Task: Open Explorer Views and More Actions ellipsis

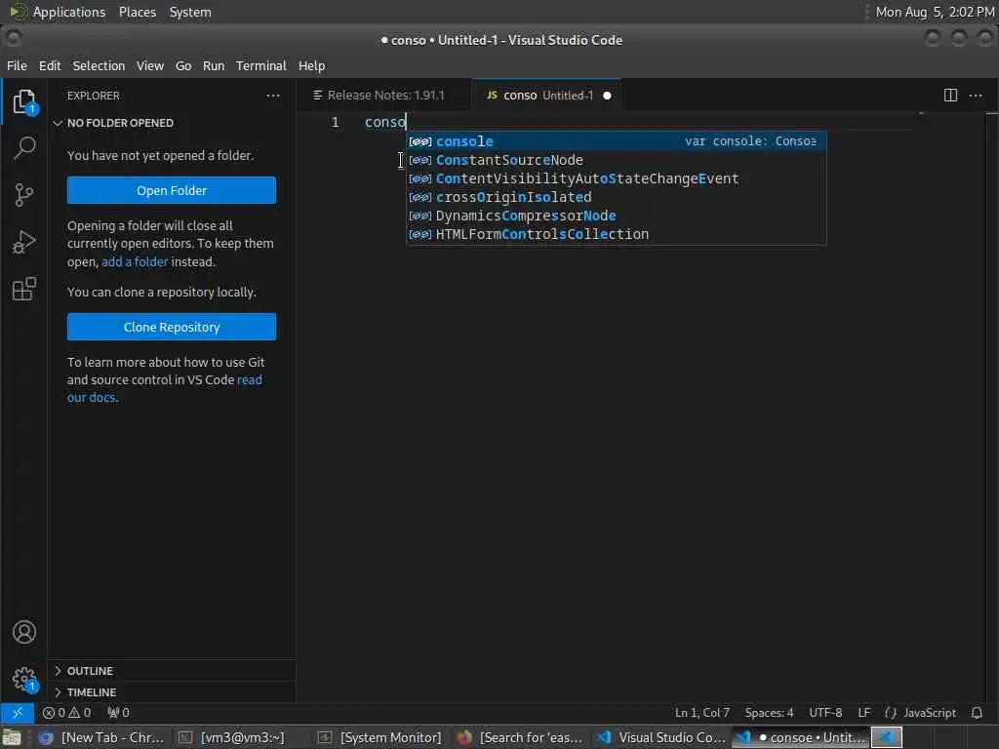Action: click(273, 96)
